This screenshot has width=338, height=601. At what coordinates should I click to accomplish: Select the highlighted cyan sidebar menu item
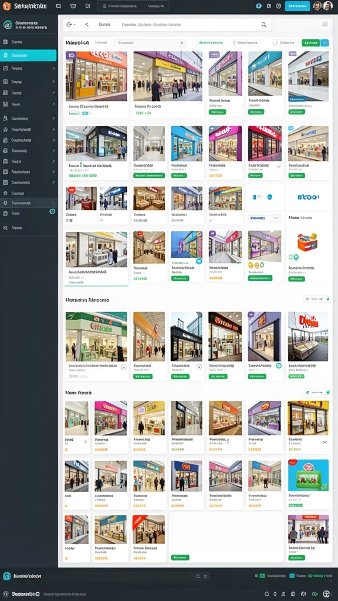(28, 55)
